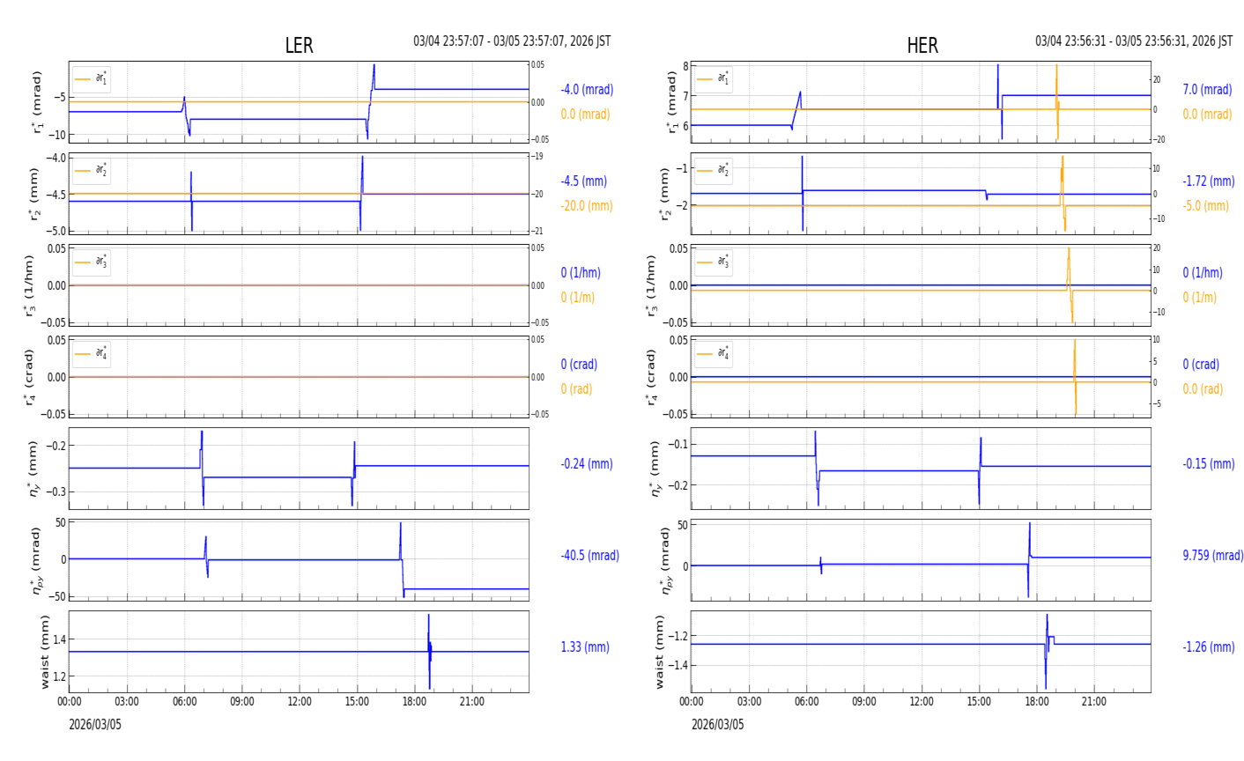Click the LER value 0 (rad)

(576, 389)
